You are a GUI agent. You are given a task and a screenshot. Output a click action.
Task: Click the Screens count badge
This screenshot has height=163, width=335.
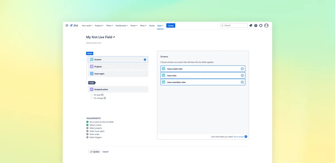[145, 60]
